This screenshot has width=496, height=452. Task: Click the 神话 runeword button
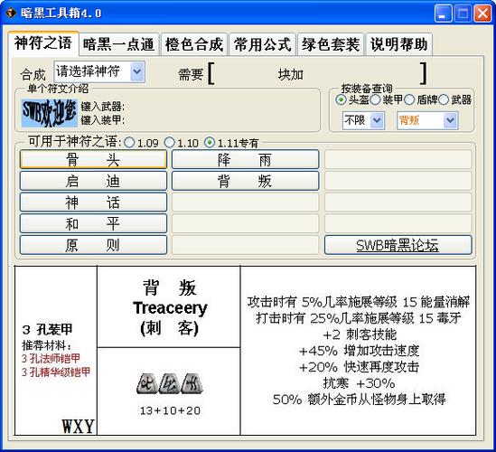point(93,202)
